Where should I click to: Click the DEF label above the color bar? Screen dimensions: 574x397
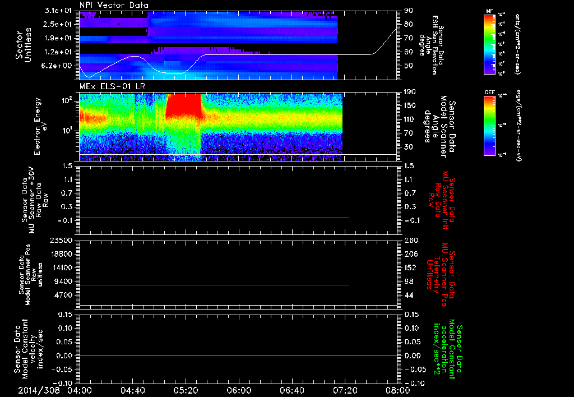click(x=490, y=93)
